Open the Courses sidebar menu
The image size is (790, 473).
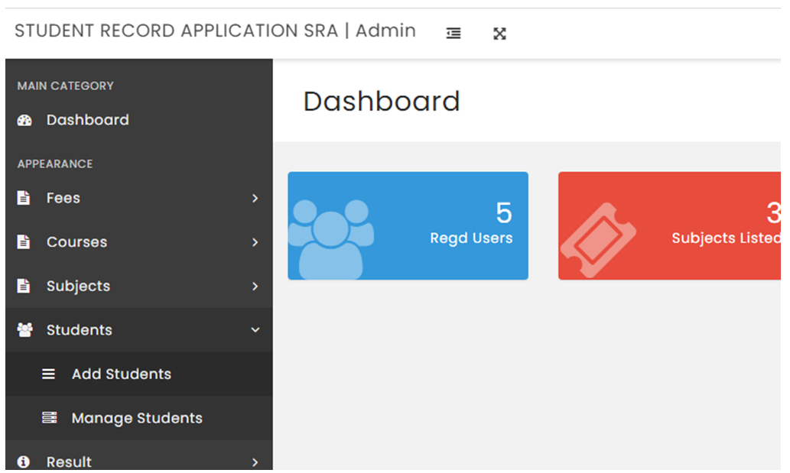pyautogui.click(x=139, y=242)
